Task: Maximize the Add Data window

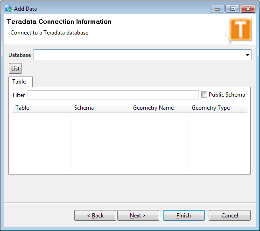Action: 232,9
